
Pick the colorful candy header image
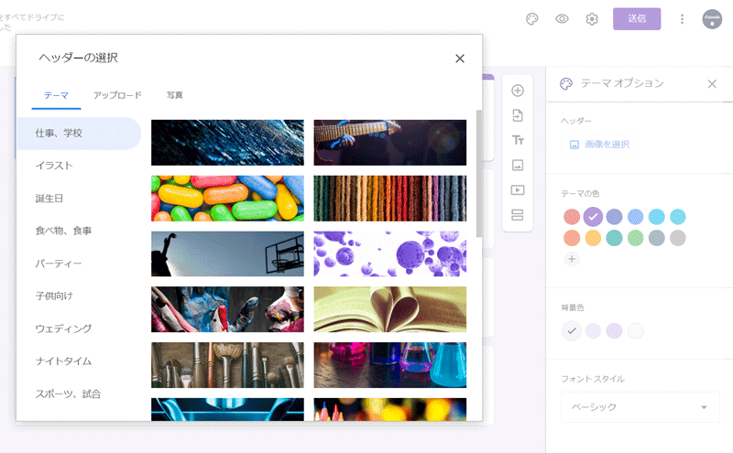227,199
